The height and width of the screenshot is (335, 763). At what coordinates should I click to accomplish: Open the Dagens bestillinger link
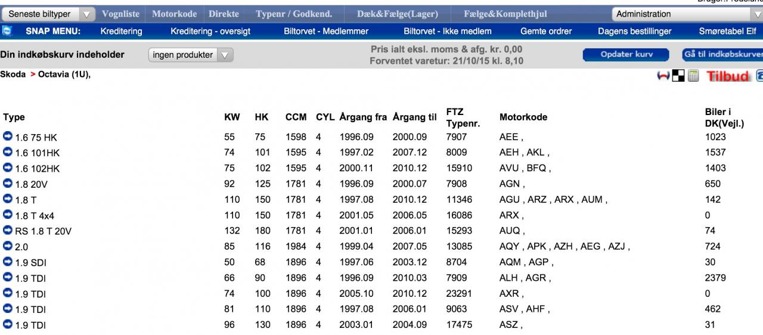click(634, 31)
